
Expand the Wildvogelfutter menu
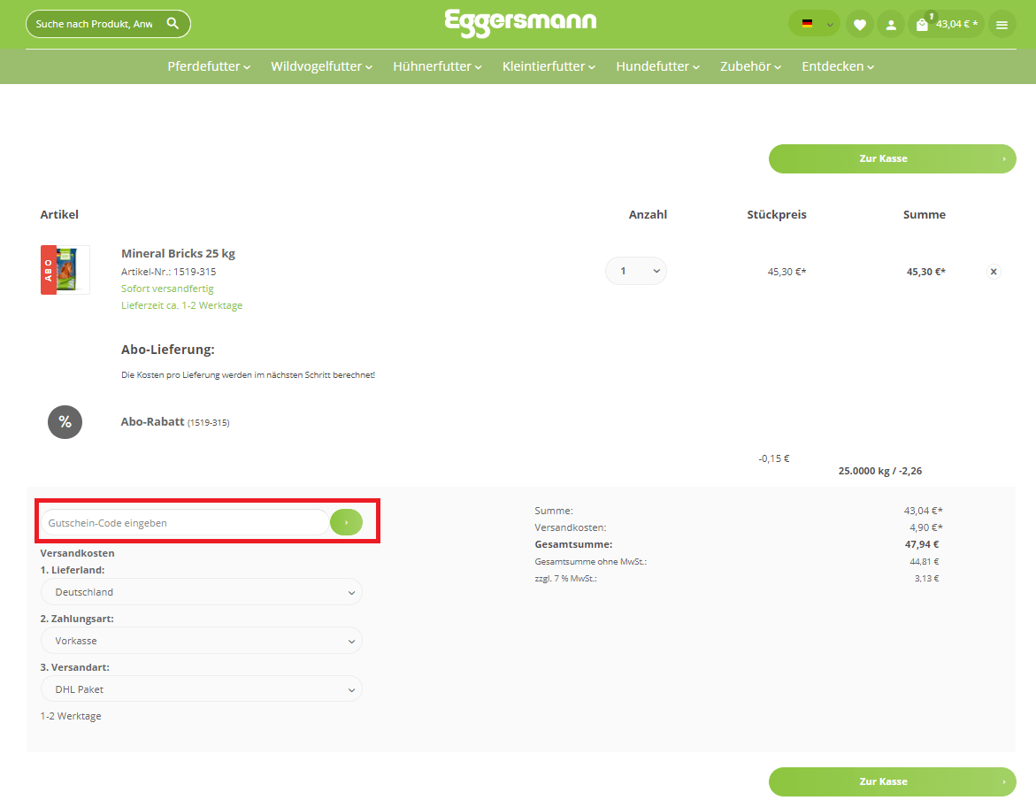pyautogui.click(x=322, y=66)
